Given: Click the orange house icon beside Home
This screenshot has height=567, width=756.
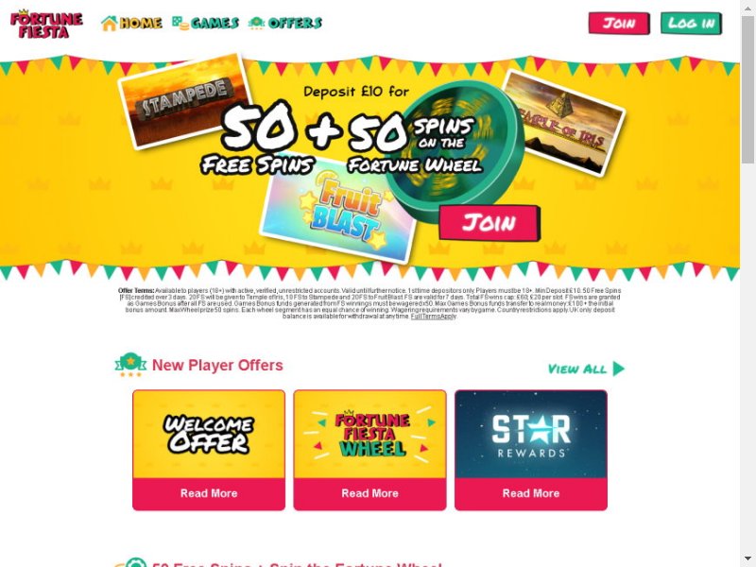Looking at the screenshot, I should 109,23.
